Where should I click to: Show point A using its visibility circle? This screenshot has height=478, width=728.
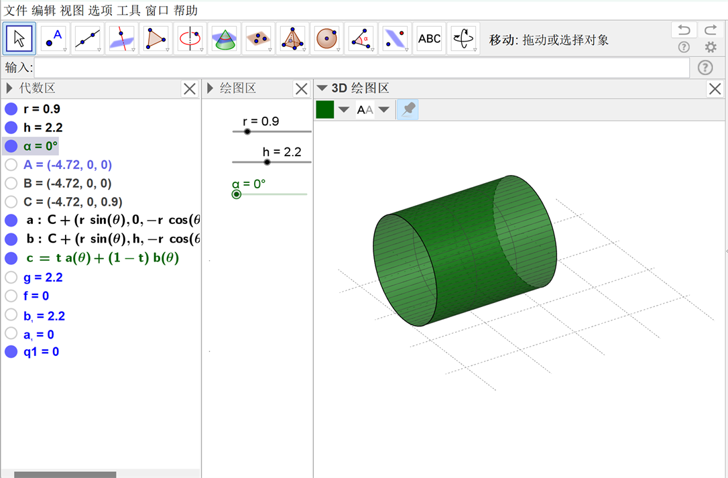[11, 165]
